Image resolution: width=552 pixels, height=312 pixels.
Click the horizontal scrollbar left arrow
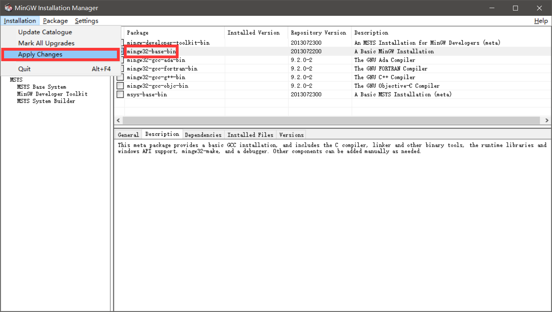tap(119, 120)
